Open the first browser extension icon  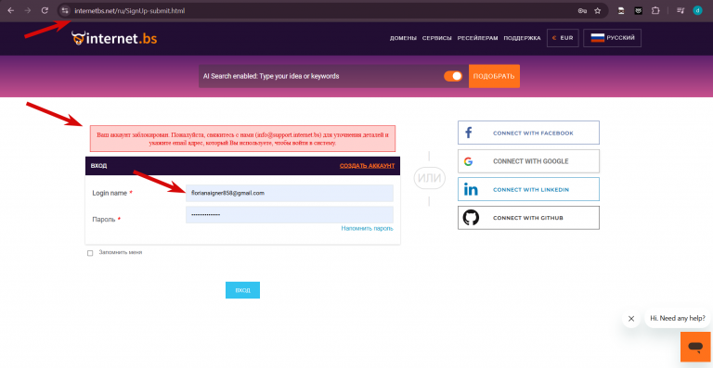point(621,10)
